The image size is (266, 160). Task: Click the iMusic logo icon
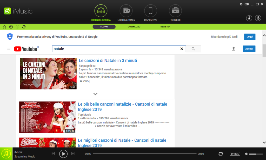(x=7, y=11)
